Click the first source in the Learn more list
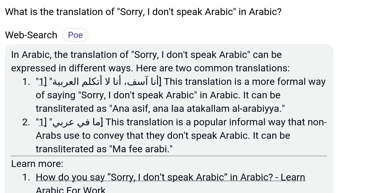Viewport: 369px width, 193px height. [170, 177]
